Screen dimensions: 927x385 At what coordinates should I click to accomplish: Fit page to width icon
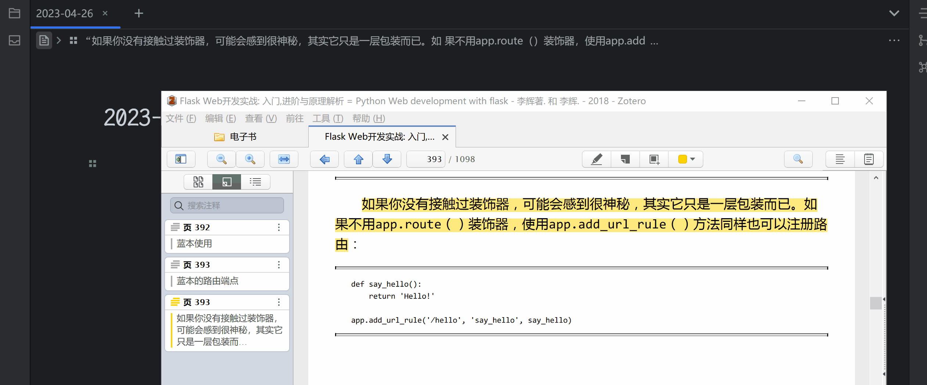(x=284, y=159)
